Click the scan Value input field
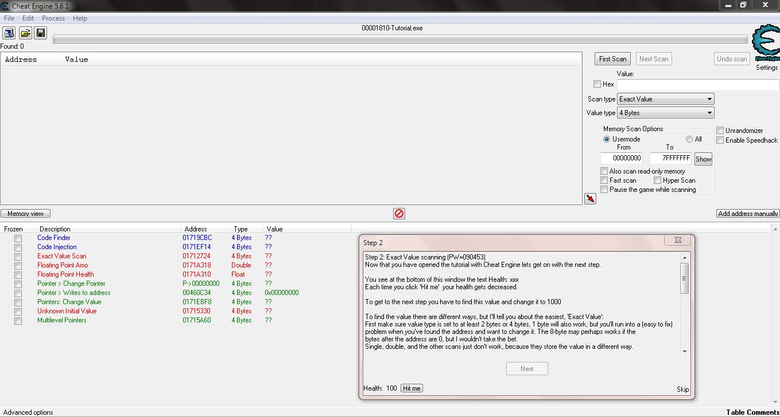The image size is (780, 417). 697,84
